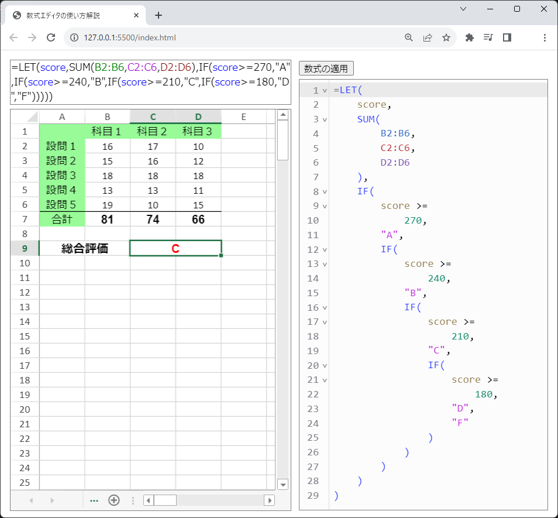Open the browser Extensions puzzle icon
Image resolution: width=558 pixels, height=518 pixels.
[470, 36]
